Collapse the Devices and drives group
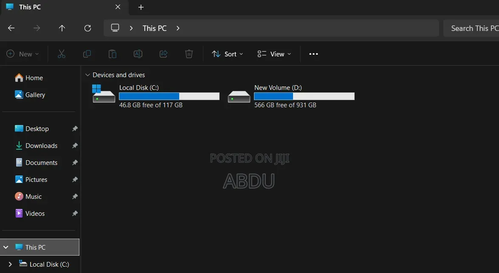Screen dimensions: 499x273 87,75
